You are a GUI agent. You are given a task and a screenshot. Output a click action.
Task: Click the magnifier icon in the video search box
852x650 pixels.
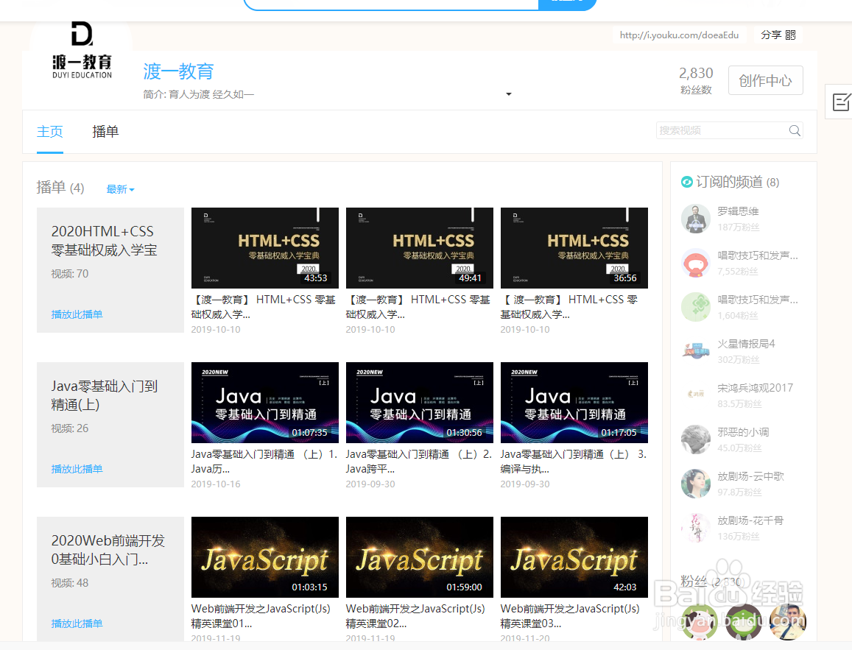(794, 130)
